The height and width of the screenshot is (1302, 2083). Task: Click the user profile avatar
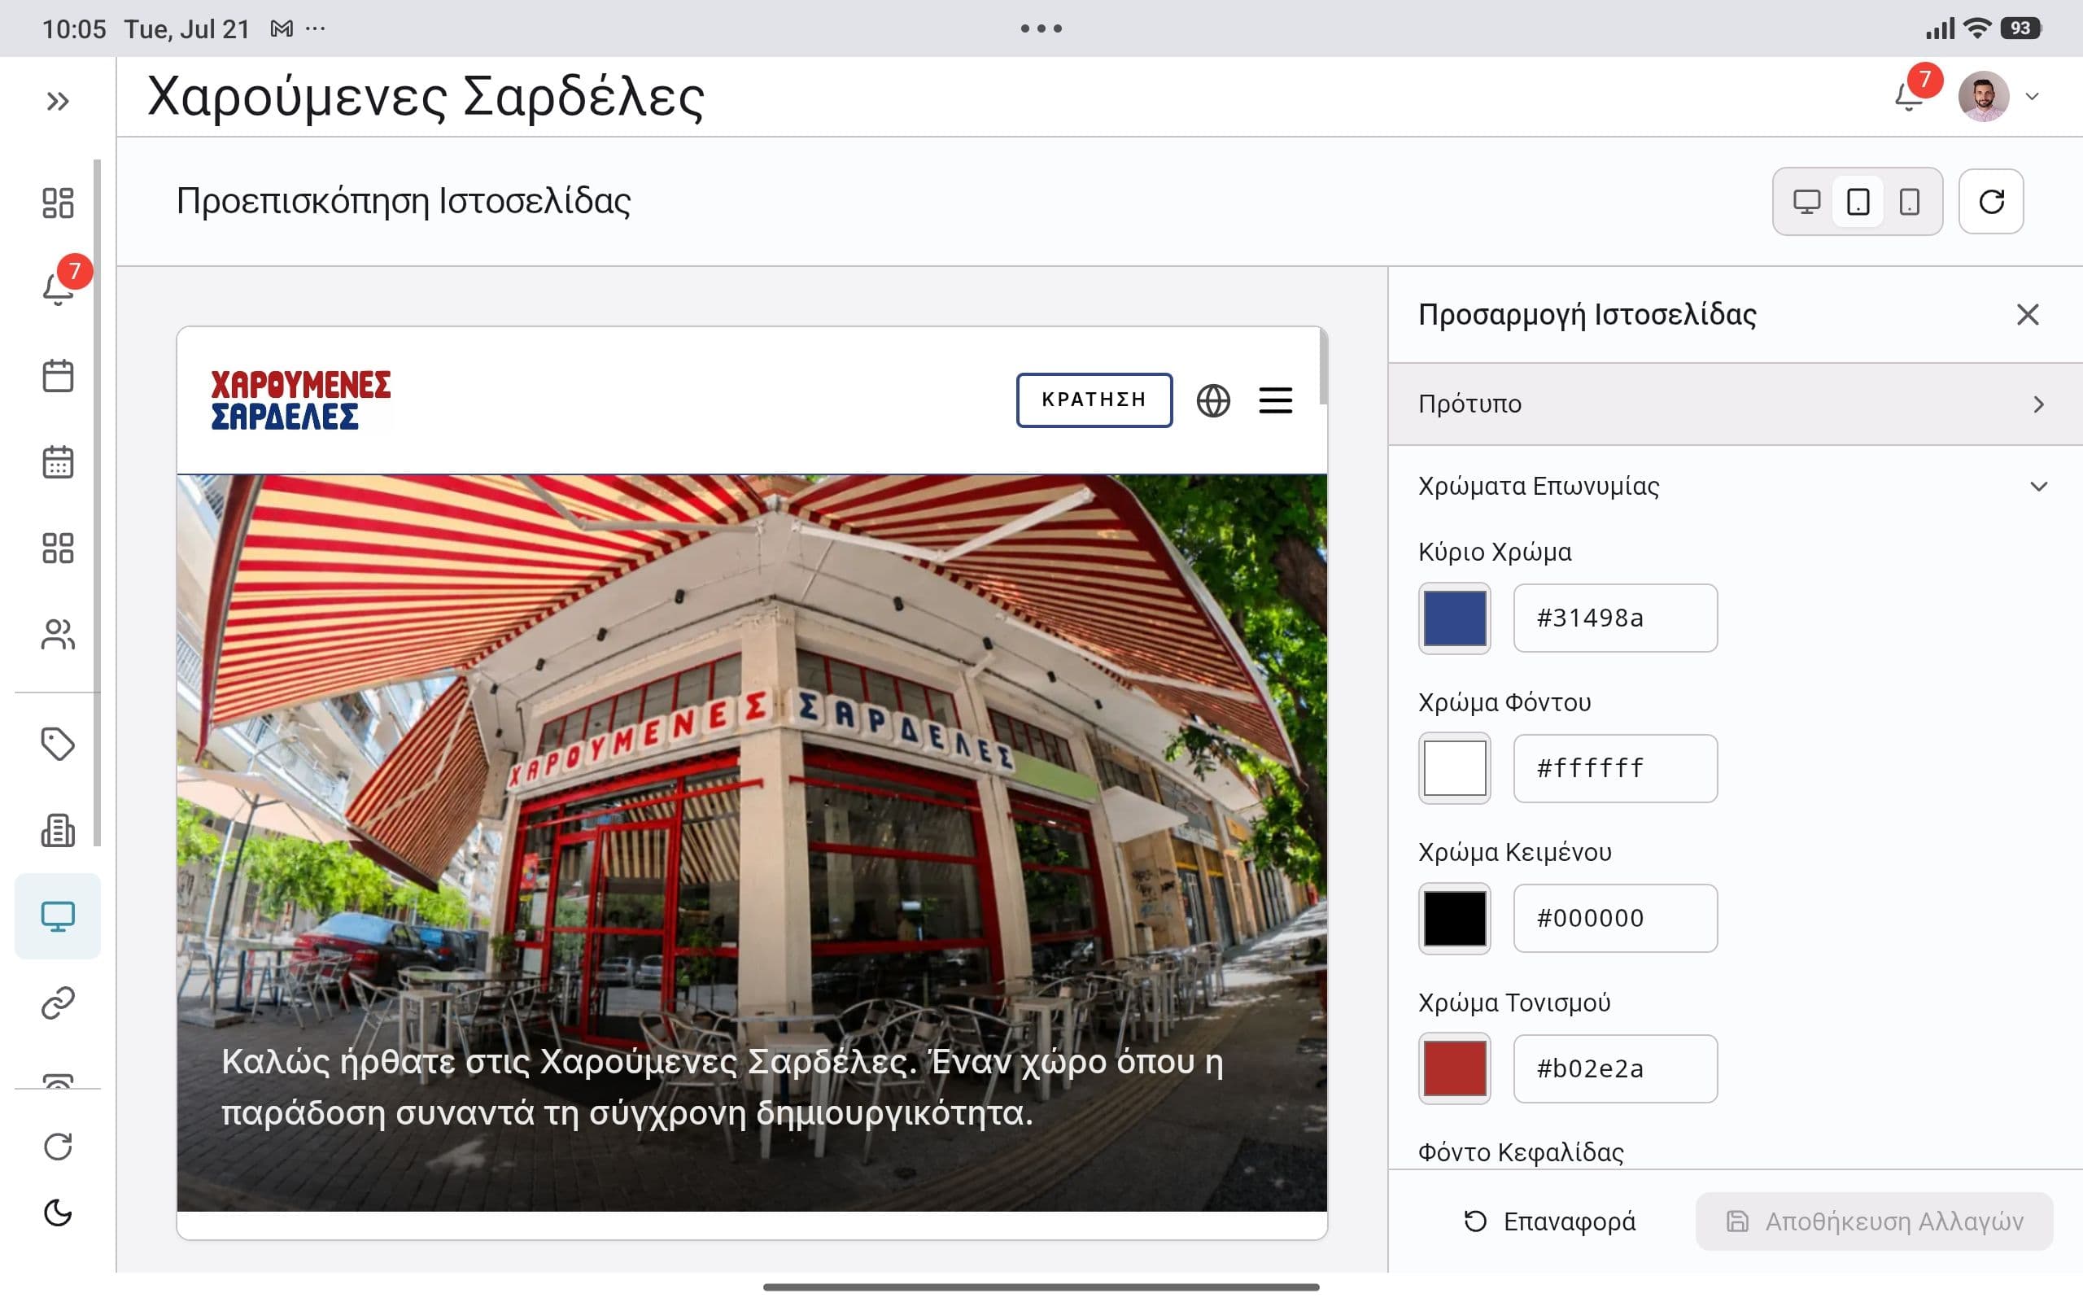[1983, 95]
